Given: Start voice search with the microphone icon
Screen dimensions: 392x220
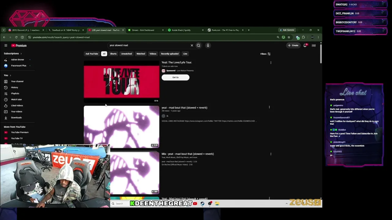Looking at the screenshot, I should [x=208, y=46].
